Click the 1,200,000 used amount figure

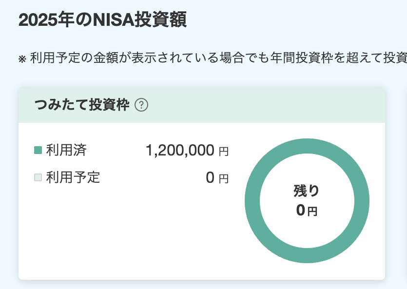tap(180, 151)
